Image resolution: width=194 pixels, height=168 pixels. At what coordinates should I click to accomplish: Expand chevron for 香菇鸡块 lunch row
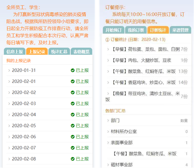[x=108, y=83]
